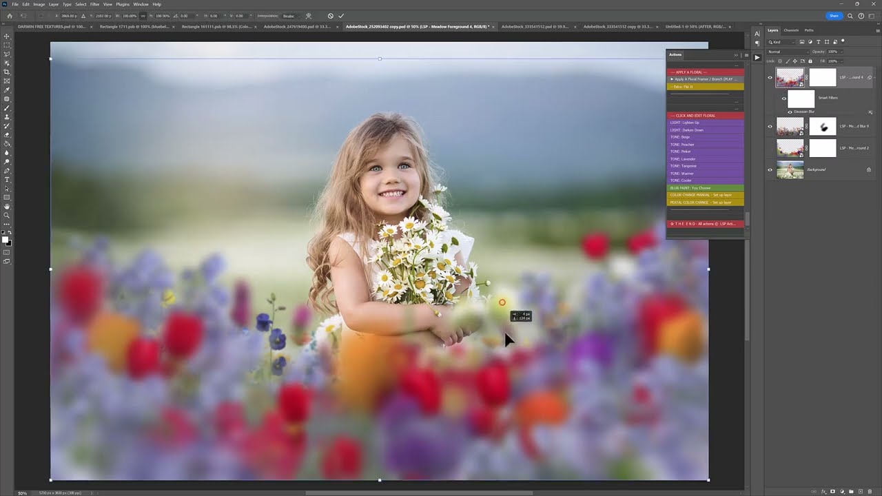Screen dimensions: 882x496
Task: Expand the Apply A Floral Framer action
Action: point(672,79)
